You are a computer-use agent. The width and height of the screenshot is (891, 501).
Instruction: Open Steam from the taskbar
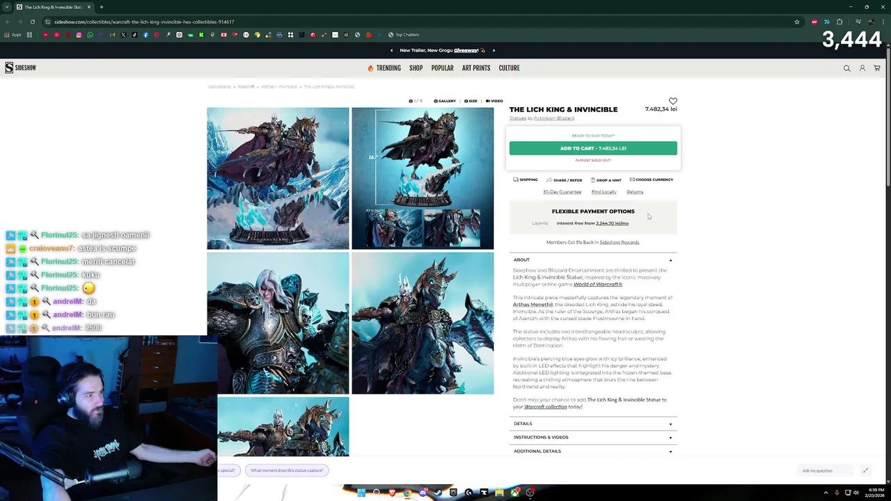[x=438, y=493]
